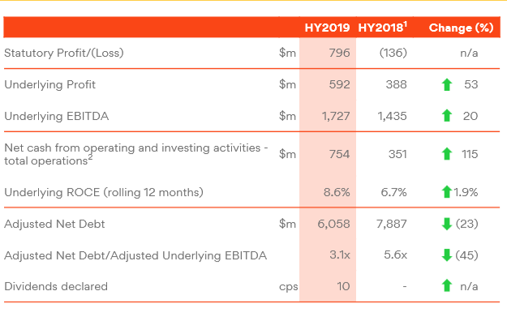Click green up arrow next to 115
This screenshot has height=312, width=507.
click(x=447, y=154)
